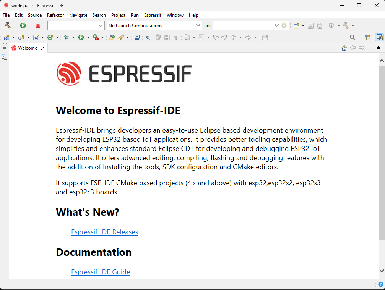This screenshot has width=385, height=290.
Task: Click the New C++ Class icon
Action: [x=50, y=37]
